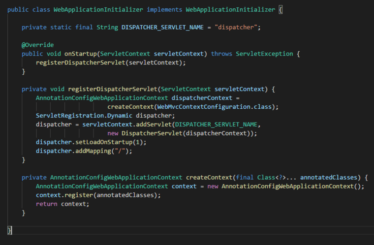Click the onStartup method name
This screenshot has width=374, height=245.
(x=80, y=54)
